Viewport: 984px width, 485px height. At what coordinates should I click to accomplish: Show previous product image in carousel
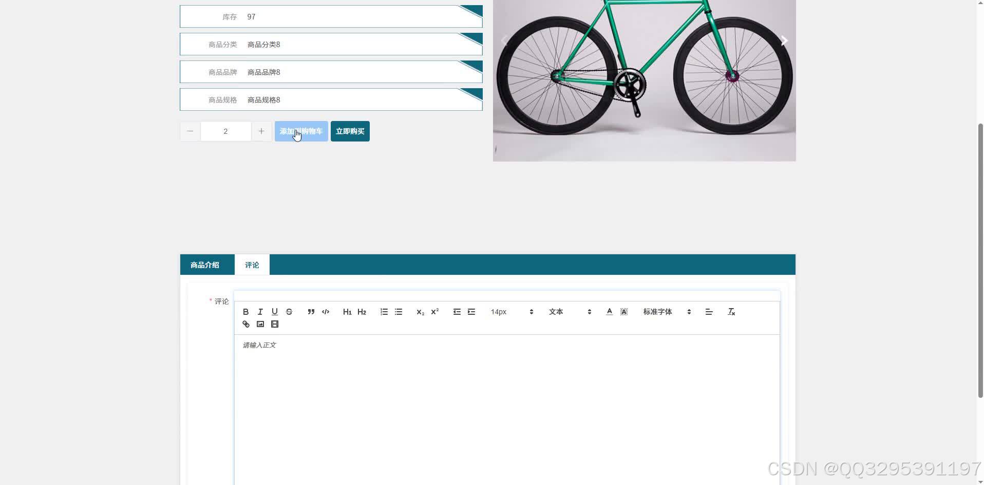[504, 41]
